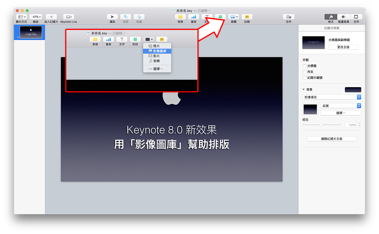Enable the 大標題 title checkbox
This screenshot has height=234, width=379.
coord(305,66)
